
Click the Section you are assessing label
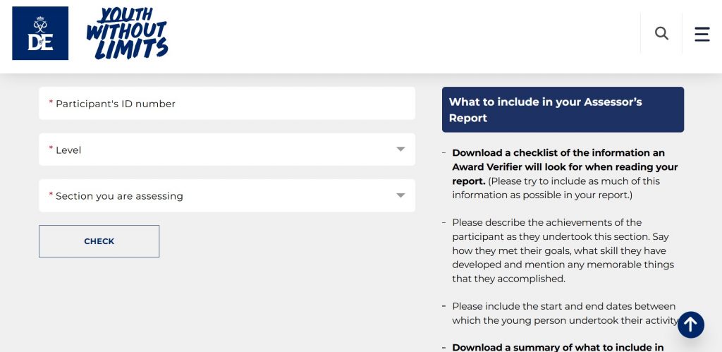click(119, 196)
